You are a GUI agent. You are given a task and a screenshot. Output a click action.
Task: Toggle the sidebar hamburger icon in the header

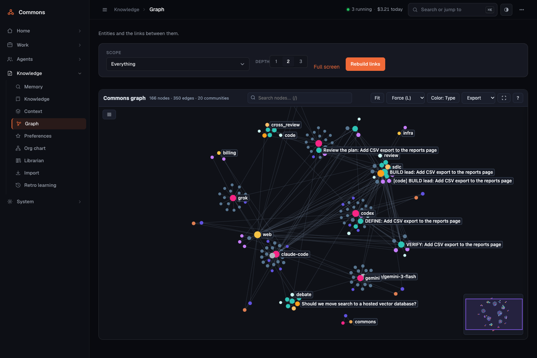pyautogui.click(x=105, y=10)
